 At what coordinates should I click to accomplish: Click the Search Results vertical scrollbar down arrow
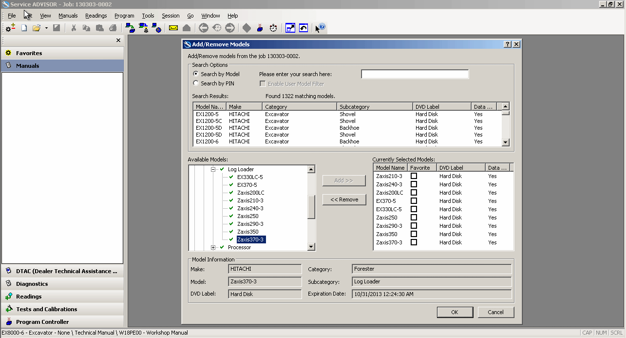[x=505, y=142]
